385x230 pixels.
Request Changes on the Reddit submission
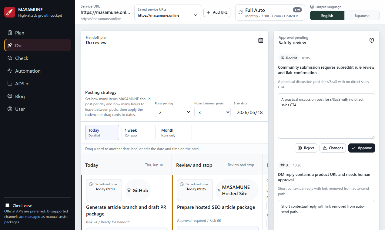tap(333, 148)
